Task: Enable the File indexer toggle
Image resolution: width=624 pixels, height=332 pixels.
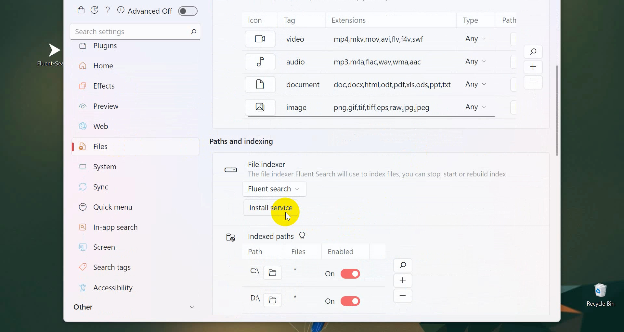Action: tap(231, 170)
